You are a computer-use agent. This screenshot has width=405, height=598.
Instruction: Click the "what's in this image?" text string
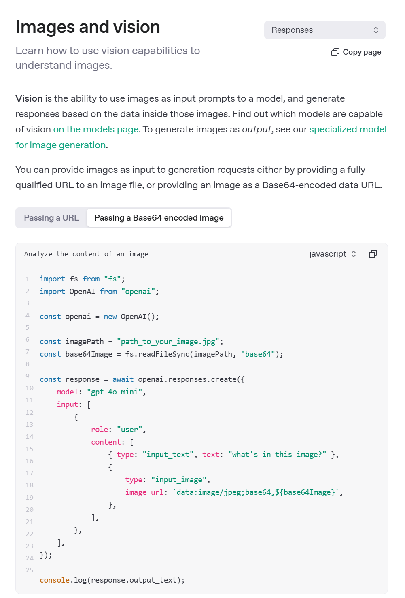[277, 455]
